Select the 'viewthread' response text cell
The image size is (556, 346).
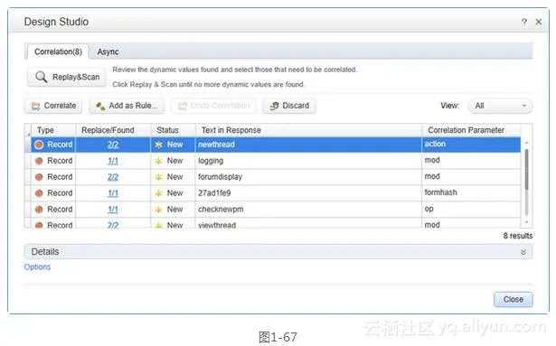308,224
